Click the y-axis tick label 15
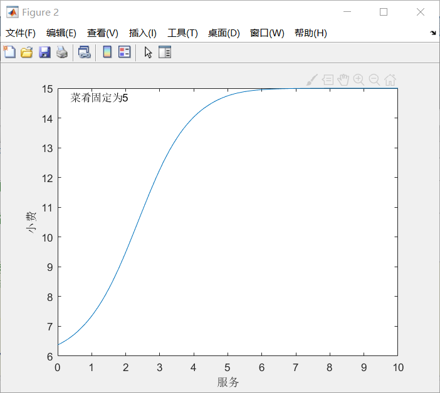Viewport: 440px width, 393px height. coord(48,89)
